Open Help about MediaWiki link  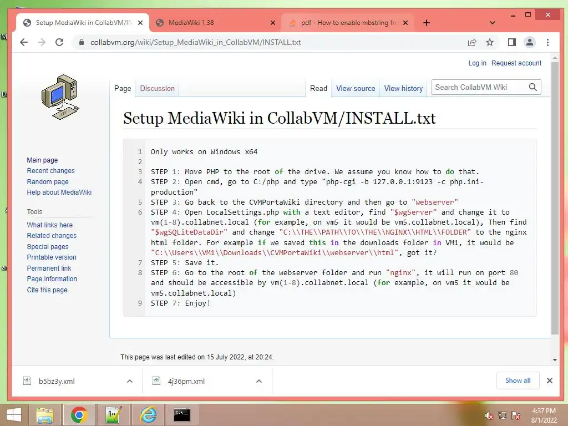[59, 192]
